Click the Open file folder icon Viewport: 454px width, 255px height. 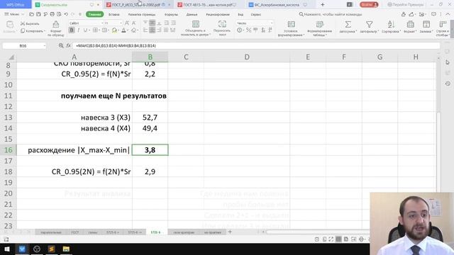[x=31, y=14]
